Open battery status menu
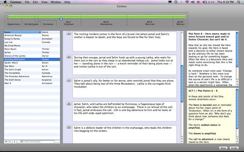 (209, 2)
